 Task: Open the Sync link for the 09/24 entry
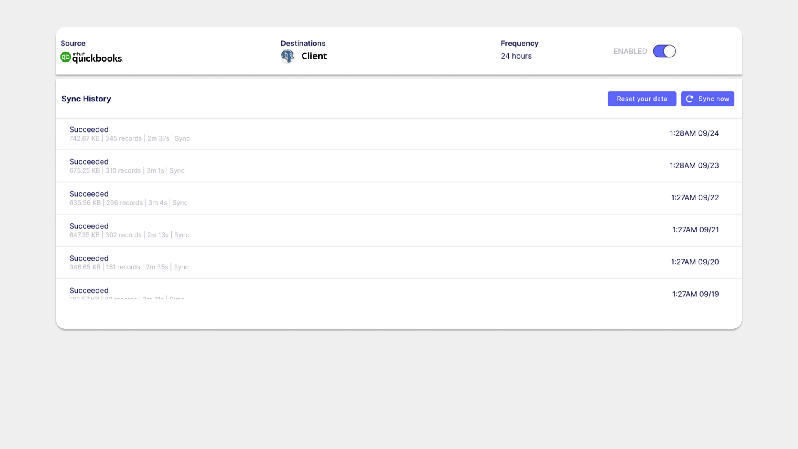pos(182,138)
